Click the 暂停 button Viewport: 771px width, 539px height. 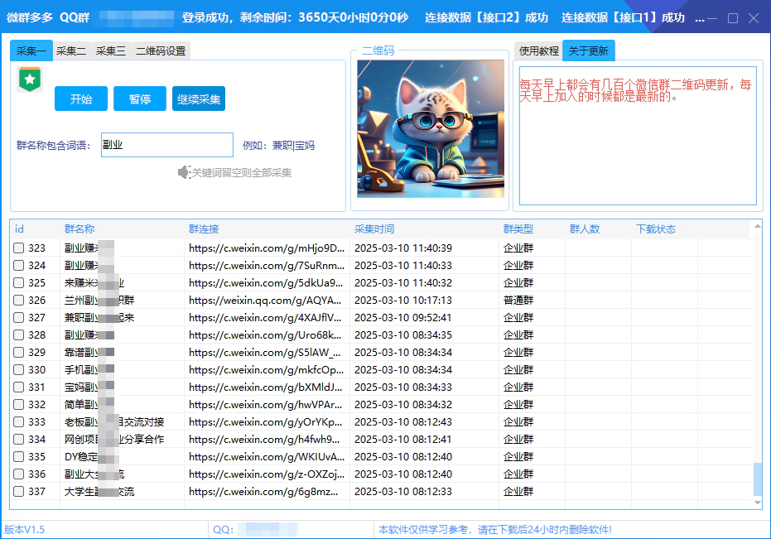point(140,99)
